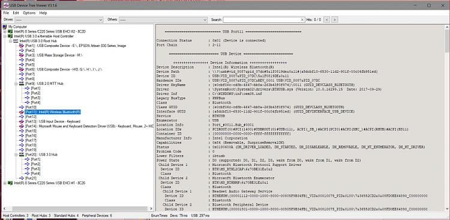Click the USB 3.0 Hub icon at Port20

(x=22, y=154)
